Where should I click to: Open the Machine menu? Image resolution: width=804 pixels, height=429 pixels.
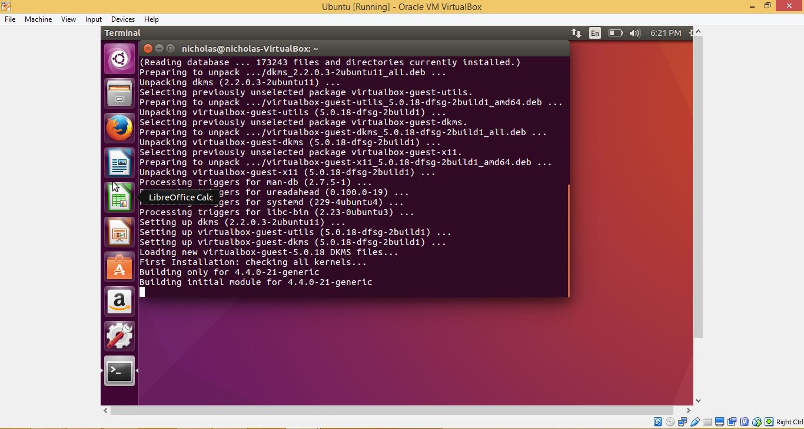[38, 19]
